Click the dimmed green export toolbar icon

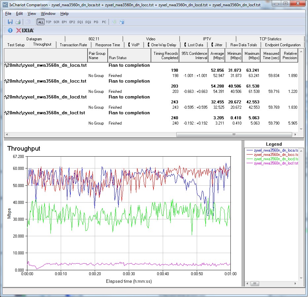(114, 22)
